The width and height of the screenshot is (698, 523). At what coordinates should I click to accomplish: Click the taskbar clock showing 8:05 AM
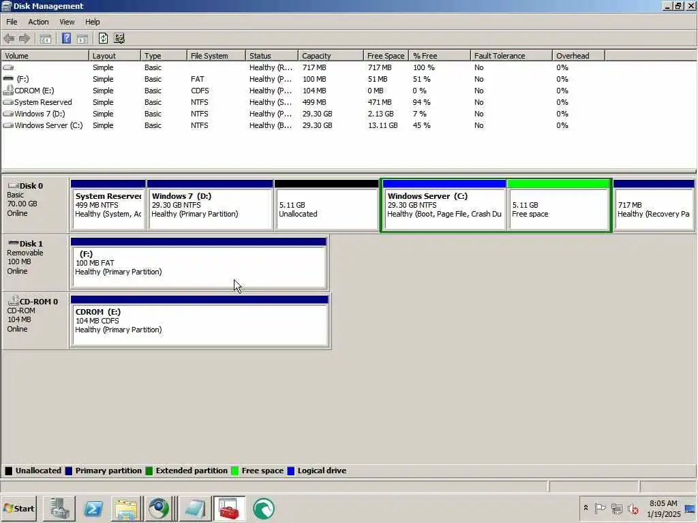(664, 508)
